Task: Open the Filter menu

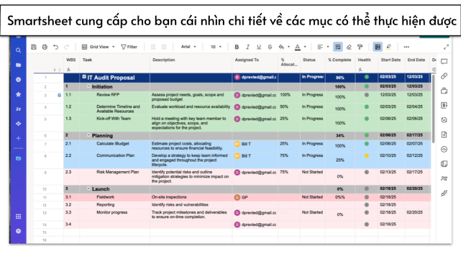Action: 129,47
